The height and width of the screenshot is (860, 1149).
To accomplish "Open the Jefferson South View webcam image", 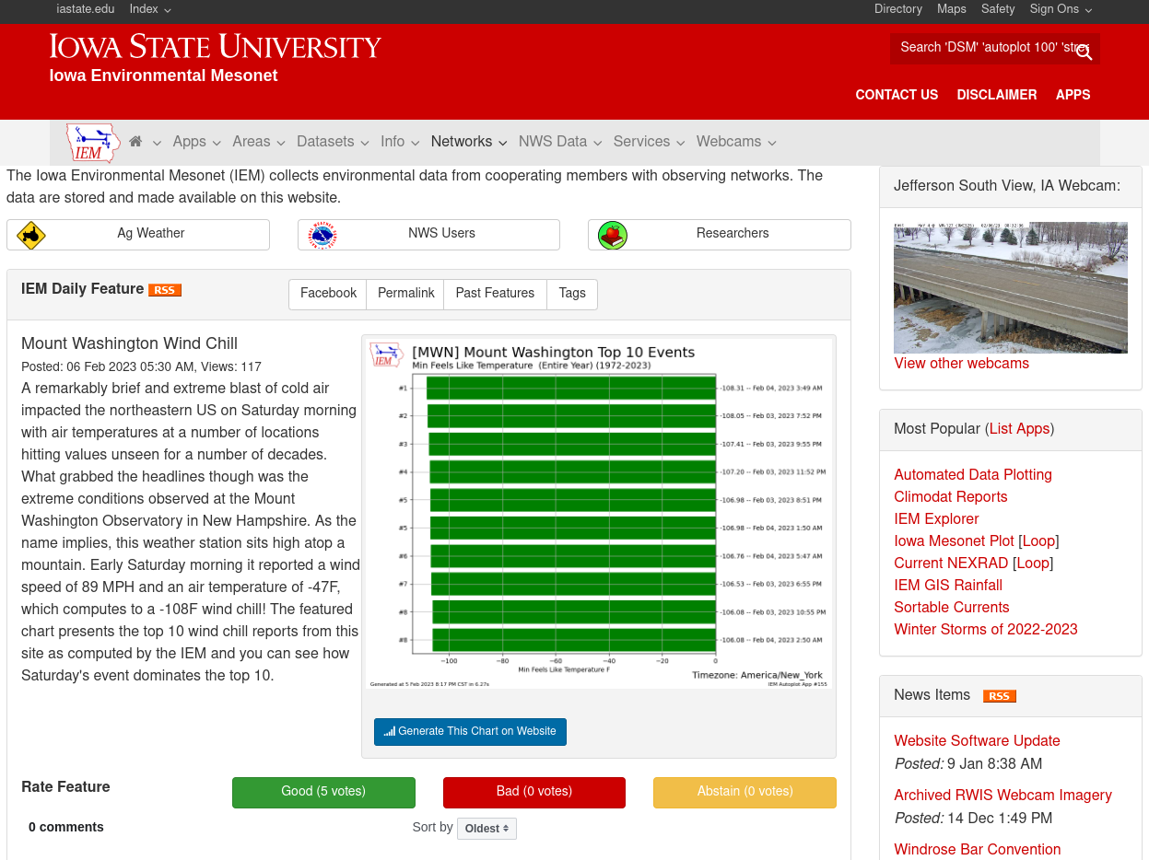I will pos(1011,287).
